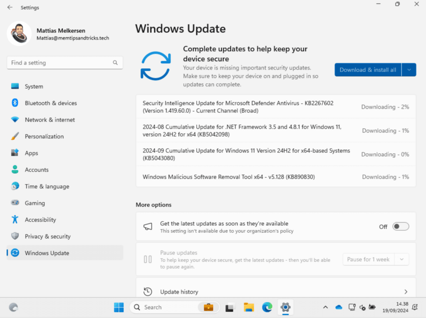Viewport: 426px width, 318px height.
Task: Click the Windows Update sync icon in sidebar
Action: tap(15, 253)
